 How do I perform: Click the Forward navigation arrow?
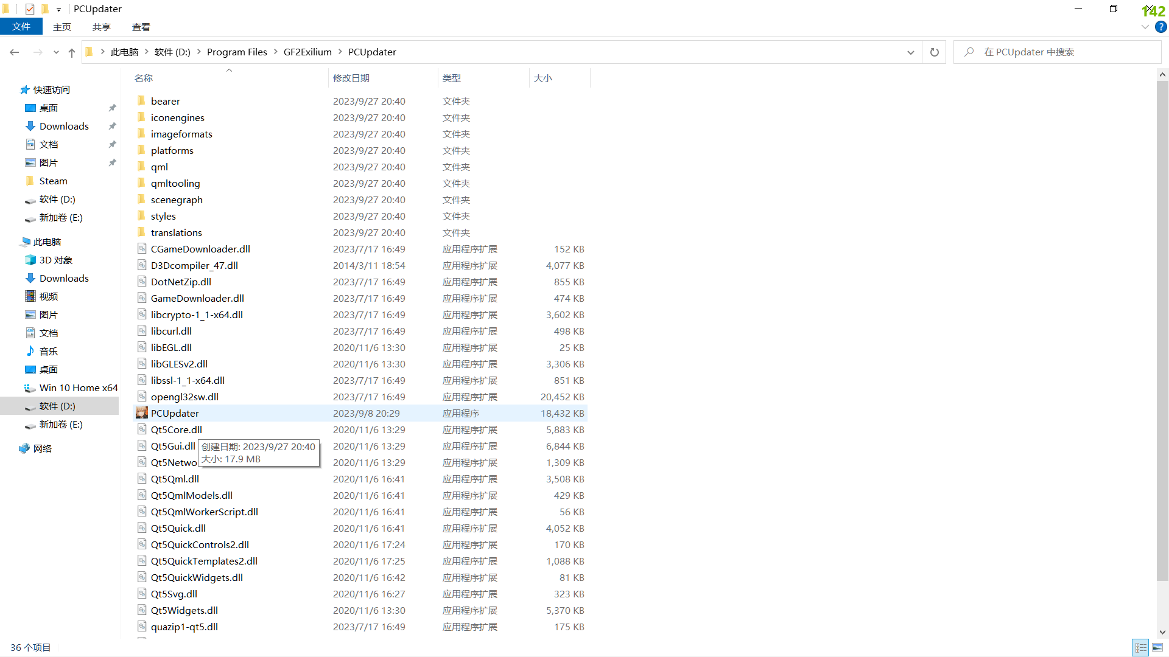point(38,52)
